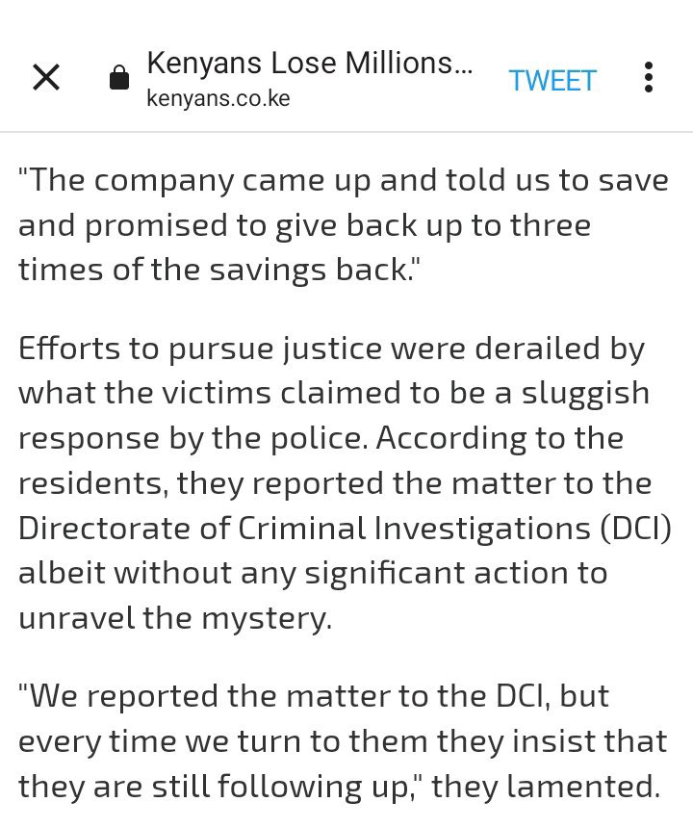Click the line 'We reported the matter to the DCI, but'
693x828 pixels.
pyautogui.click(x=314, y=696)
